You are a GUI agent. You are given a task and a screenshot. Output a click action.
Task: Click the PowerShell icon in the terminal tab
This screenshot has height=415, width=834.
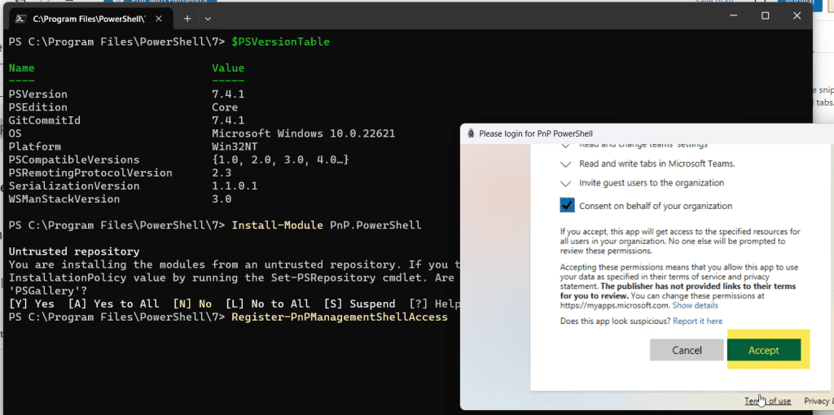(20, 19)
